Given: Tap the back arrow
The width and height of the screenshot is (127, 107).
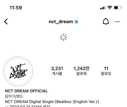Looking at the screenshot, I should [x=6, y=21].
